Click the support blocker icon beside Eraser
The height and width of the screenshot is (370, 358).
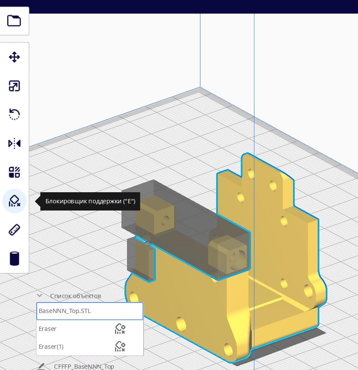(120, 329)
